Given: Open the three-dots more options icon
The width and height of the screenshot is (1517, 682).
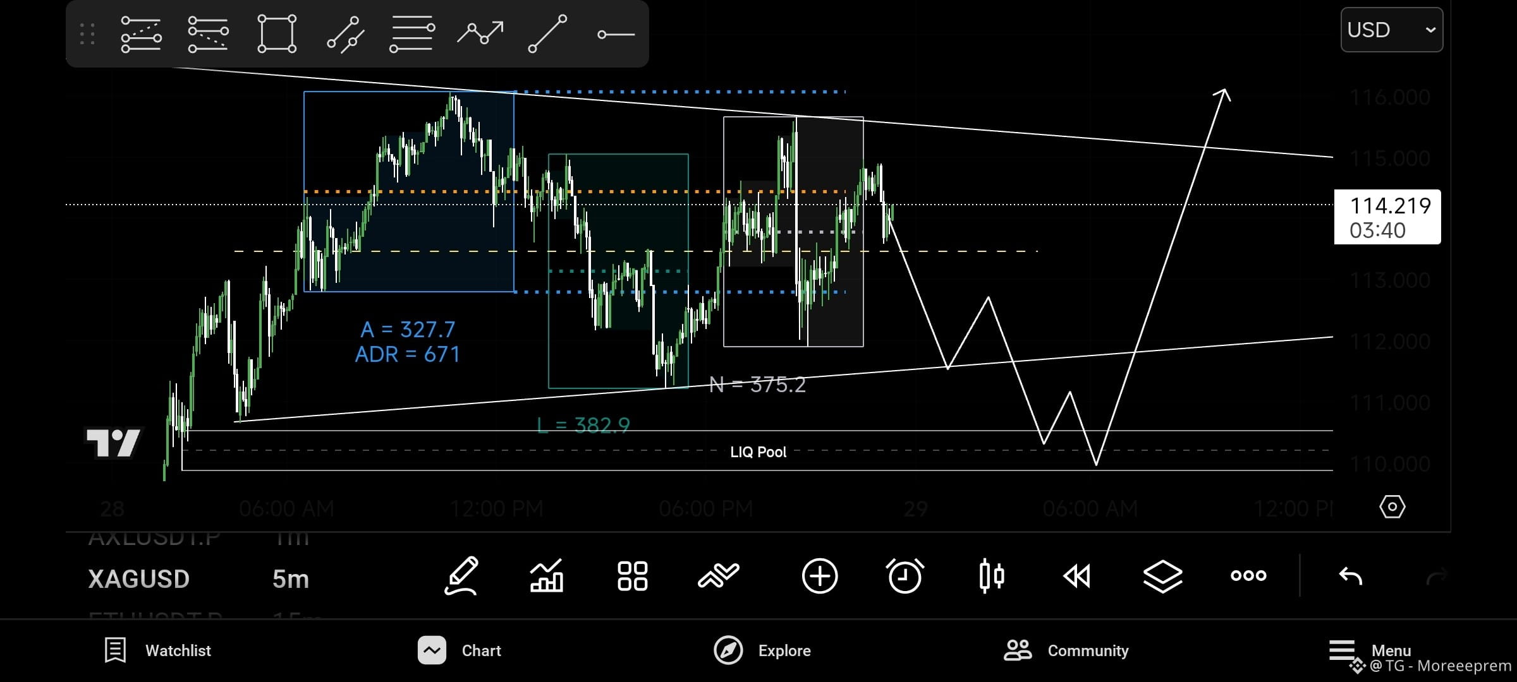Looking at the screenshot, I should [x=1248, y=575].
